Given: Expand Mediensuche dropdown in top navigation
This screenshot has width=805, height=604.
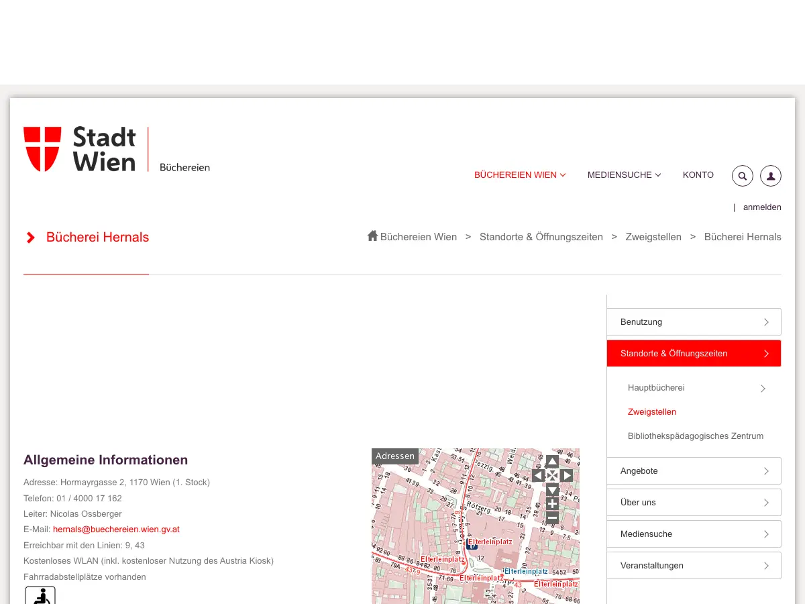Looking at the screenshot, I should tap(624, 175).
